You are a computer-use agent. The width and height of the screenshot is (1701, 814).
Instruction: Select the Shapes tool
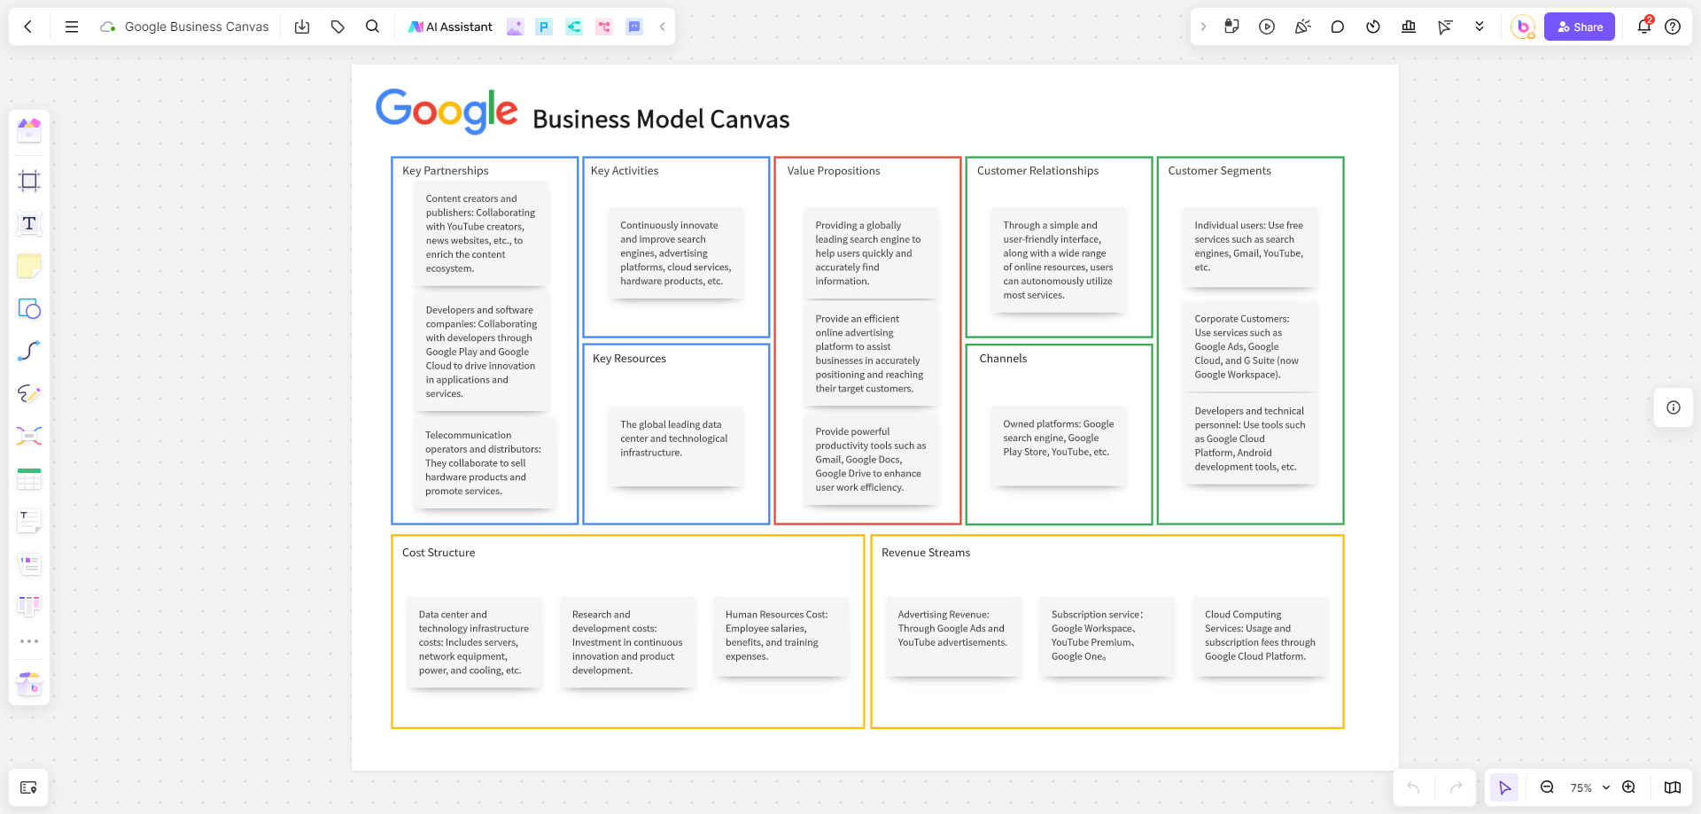click(29, 308)
